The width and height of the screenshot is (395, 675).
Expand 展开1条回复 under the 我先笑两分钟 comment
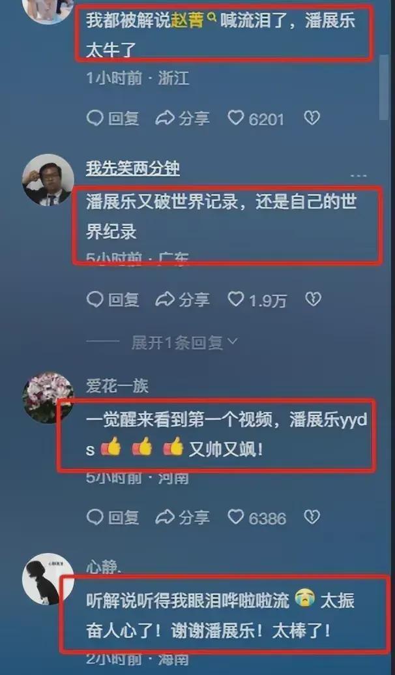pos(184,342)
